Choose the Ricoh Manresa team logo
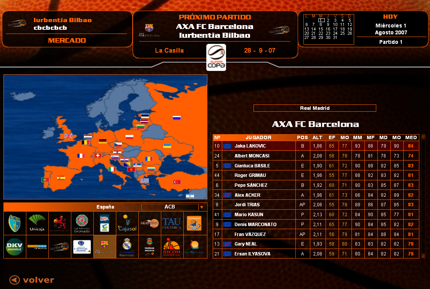Image resolution: width=430 pixels, height=289 pixels. 172,247
